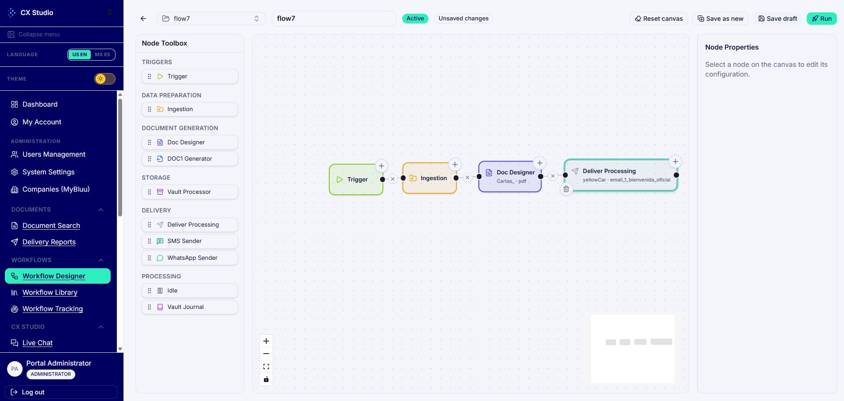Add a node after the Trigger node
Image resolution: width=844 pixels, height=401 pixels.
(382, 166)
